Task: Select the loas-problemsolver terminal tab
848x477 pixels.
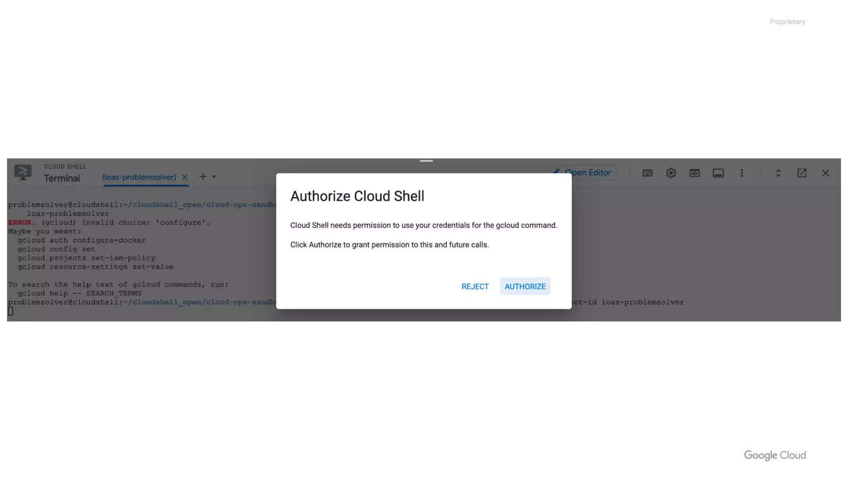Action: pyautogui.click(x=139, y=177)
